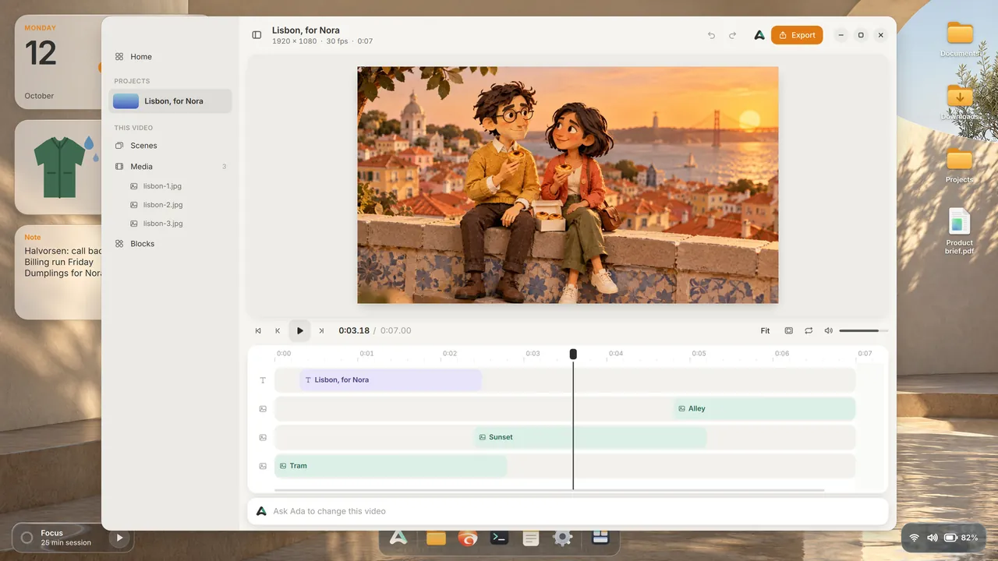Screen dimensions: 998x561
Task: Toggle loop playback
Action: point(809,331)
